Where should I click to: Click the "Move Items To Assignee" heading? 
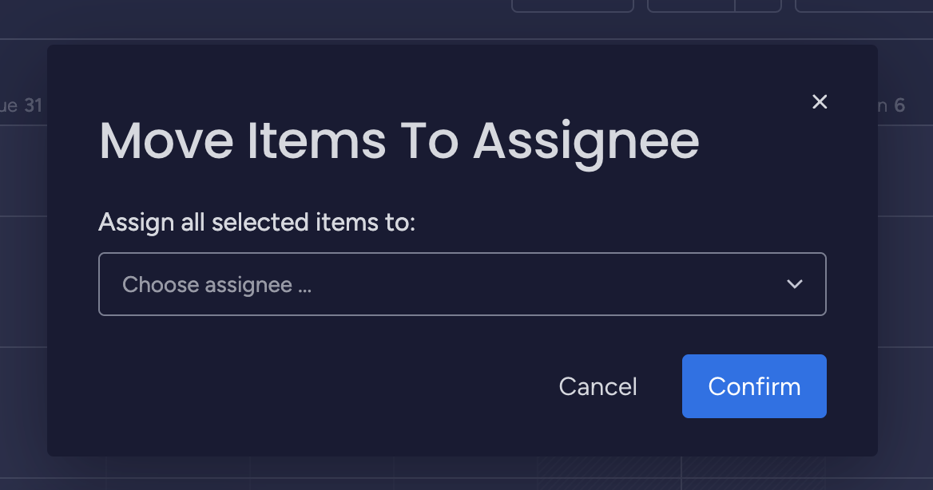point(399,141)
